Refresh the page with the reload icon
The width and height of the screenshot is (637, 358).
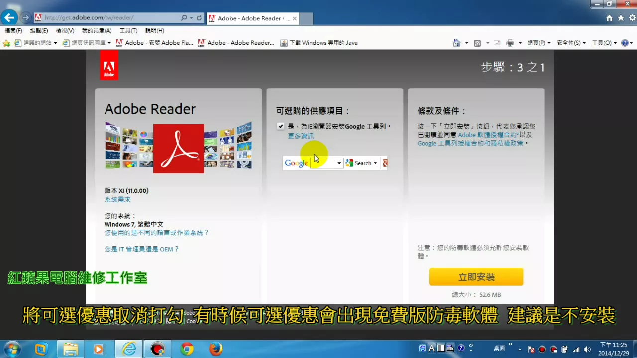coord(199,18)
